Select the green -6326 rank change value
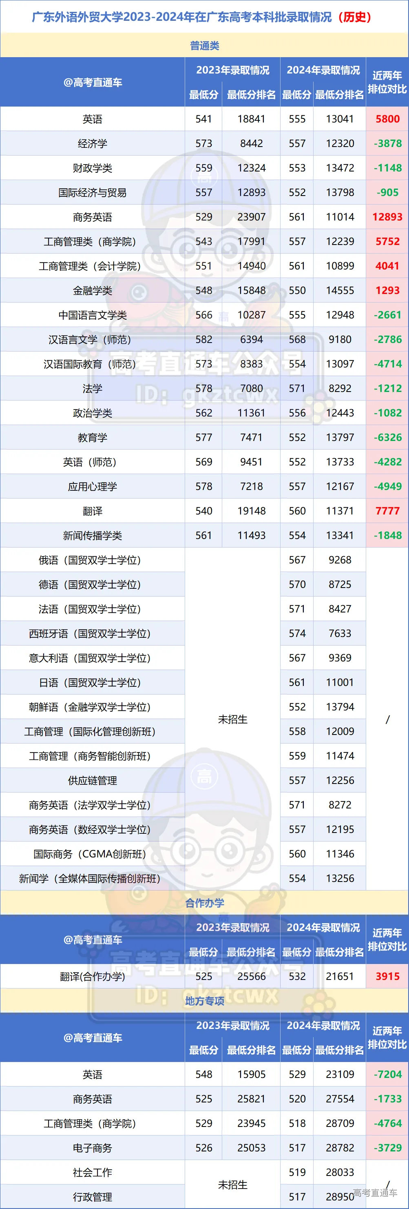This screenshot has height=1209, width=409. pos(387,437)
